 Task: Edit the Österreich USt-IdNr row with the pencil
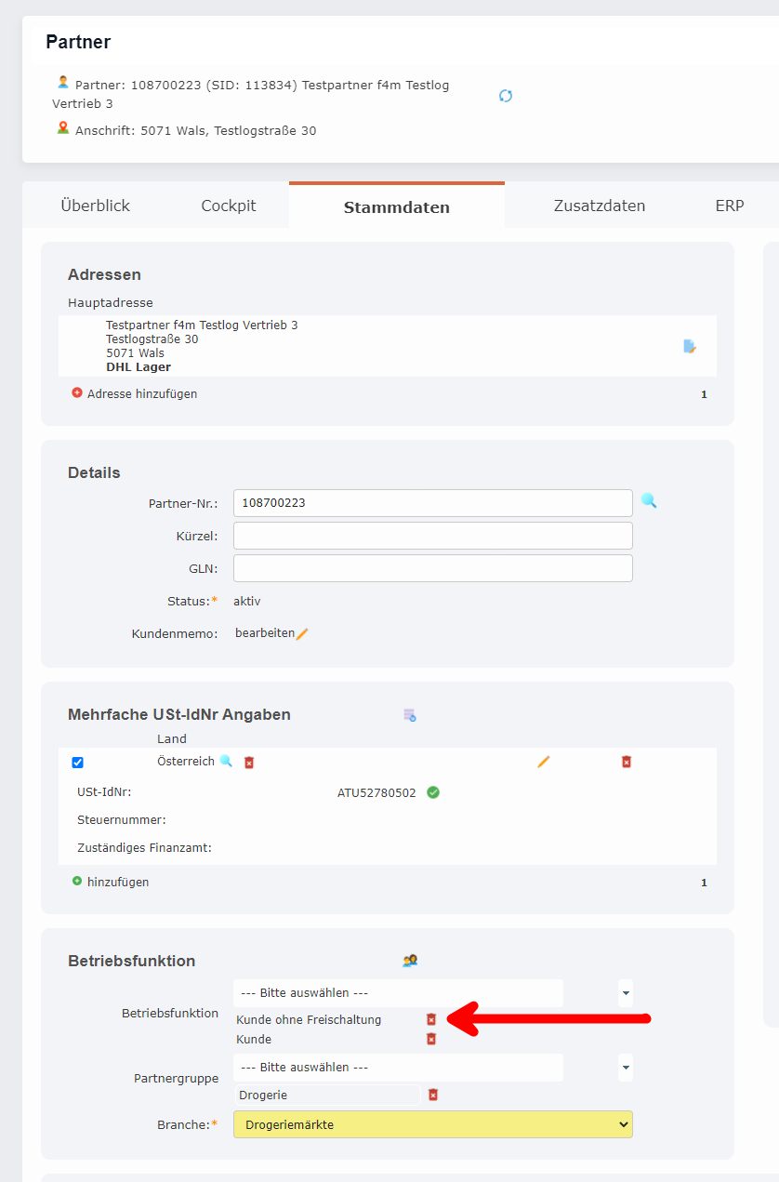[x=543, y=761]
